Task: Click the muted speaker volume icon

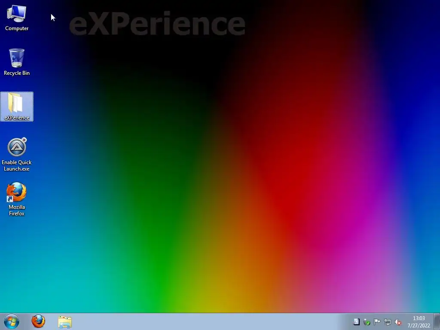Action: (397, 322)
